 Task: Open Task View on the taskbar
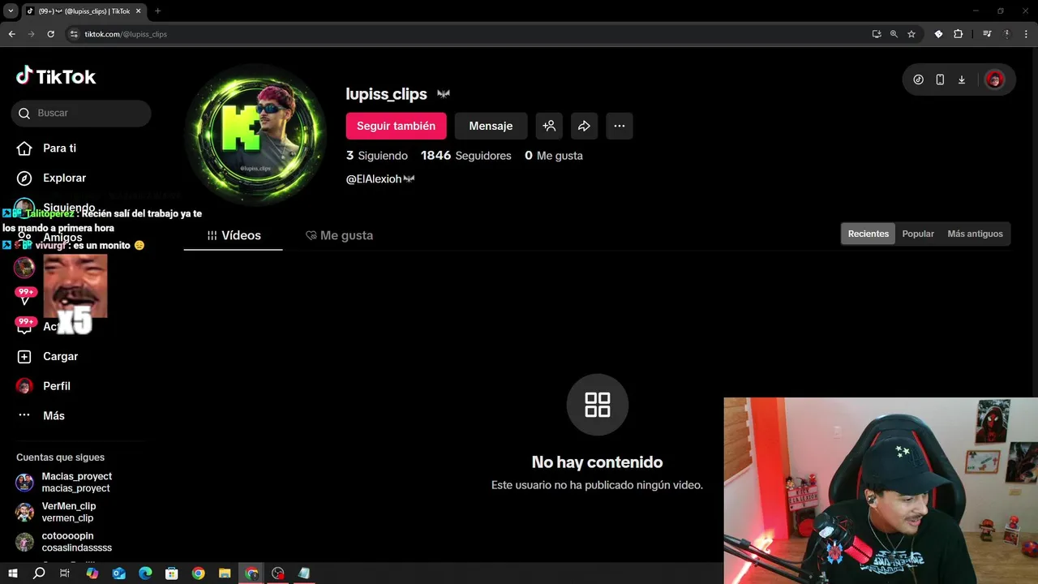pos(66,573)
